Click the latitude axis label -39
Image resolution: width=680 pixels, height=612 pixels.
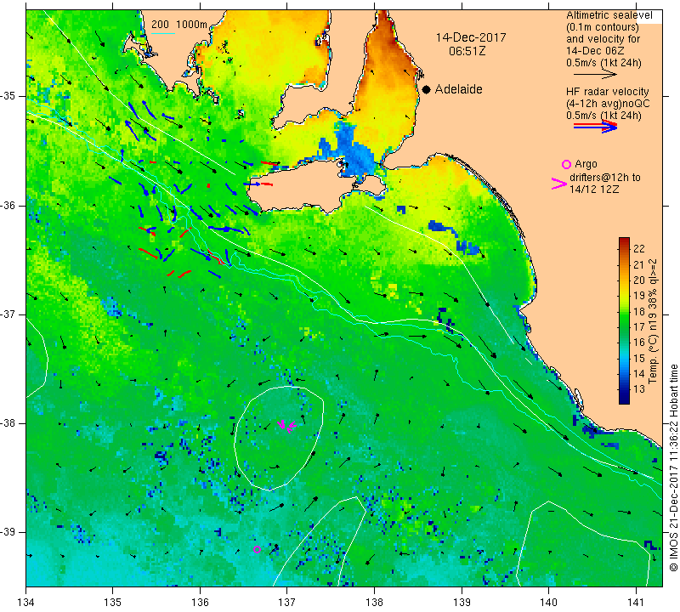[x=8, y=532]
